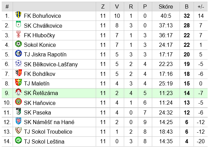Click the # rank column header
The height and width of the screenshot is (148, 210).
click(x=7, y=6)
